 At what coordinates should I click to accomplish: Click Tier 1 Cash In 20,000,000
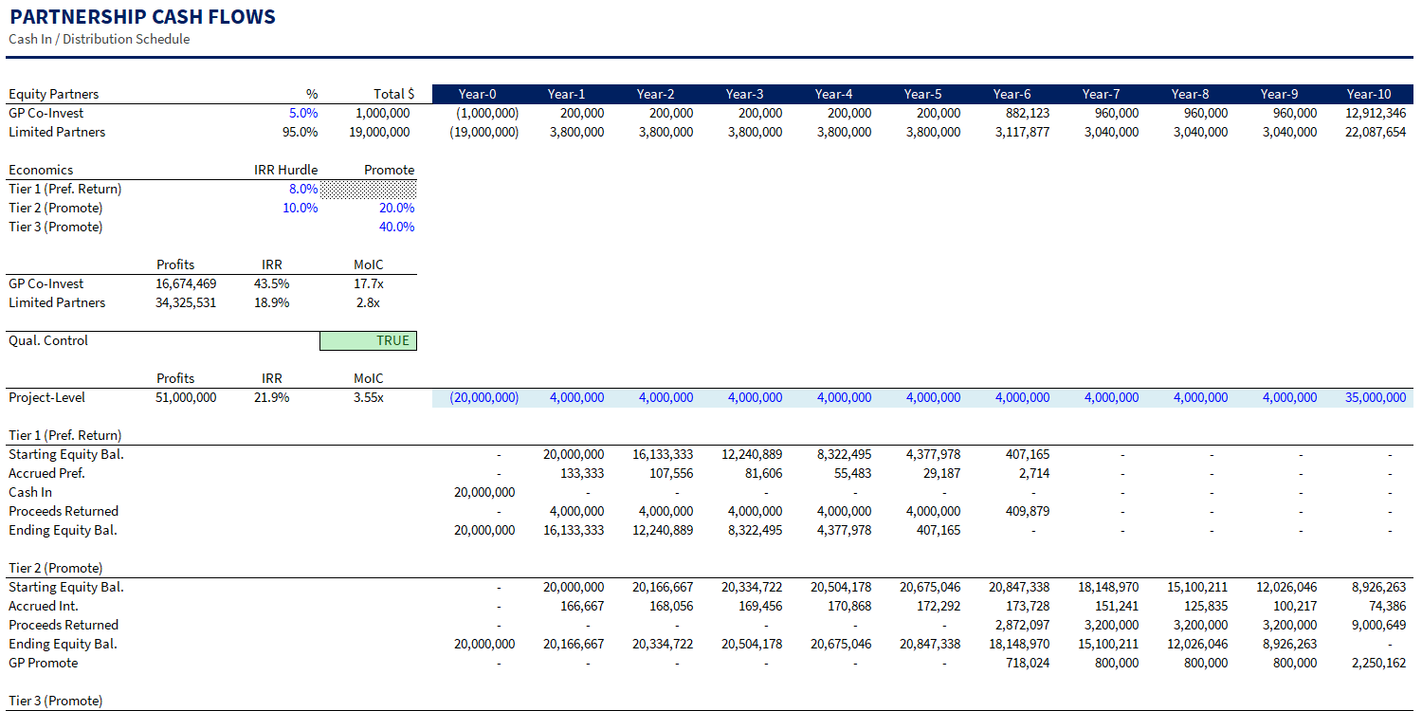(x=484, y=492)
